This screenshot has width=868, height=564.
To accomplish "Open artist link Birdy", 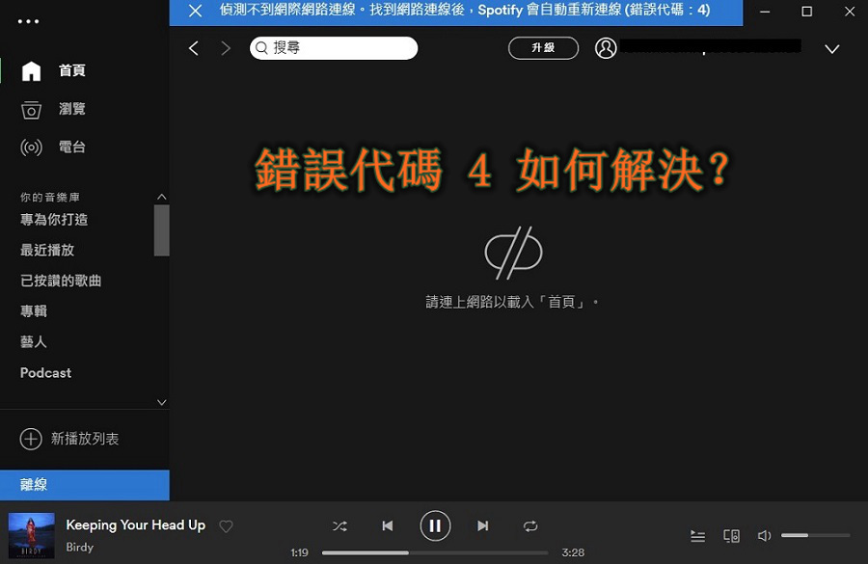I will tap(80, 547).
